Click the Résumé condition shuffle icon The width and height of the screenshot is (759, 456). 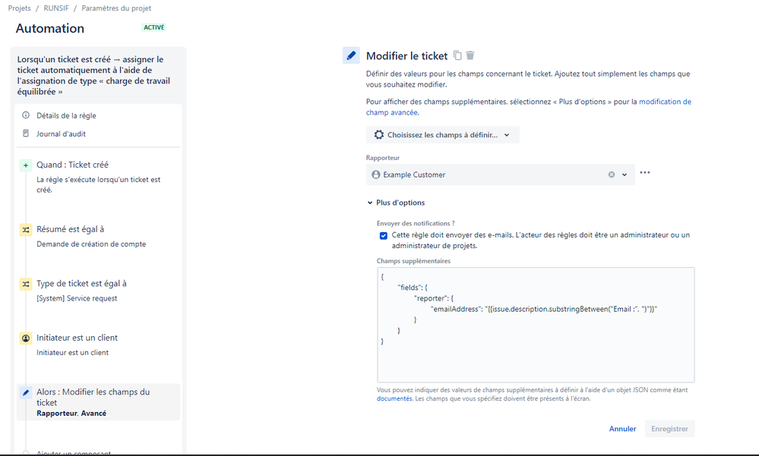26,230
